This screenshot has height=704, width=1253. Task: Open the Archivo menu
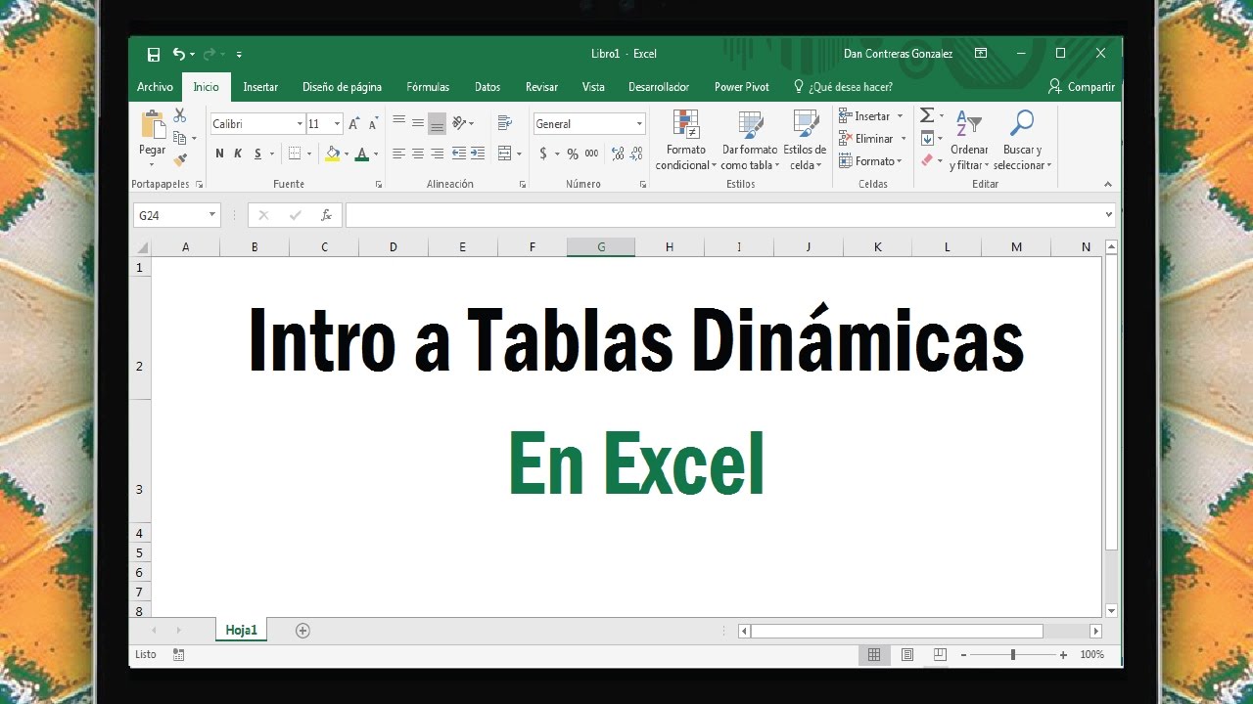tap(155, 87)
